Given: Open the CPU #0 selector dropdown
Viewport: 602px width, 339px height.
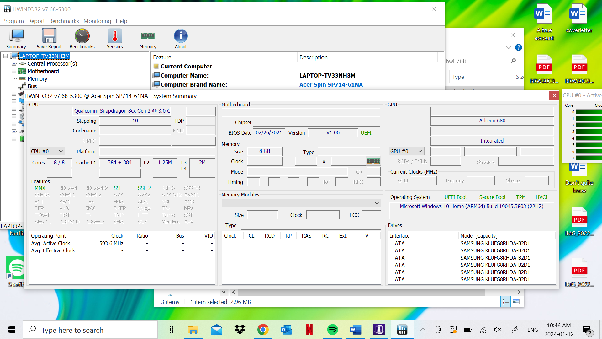Looking at the screenshot, I should coord(47,151).
